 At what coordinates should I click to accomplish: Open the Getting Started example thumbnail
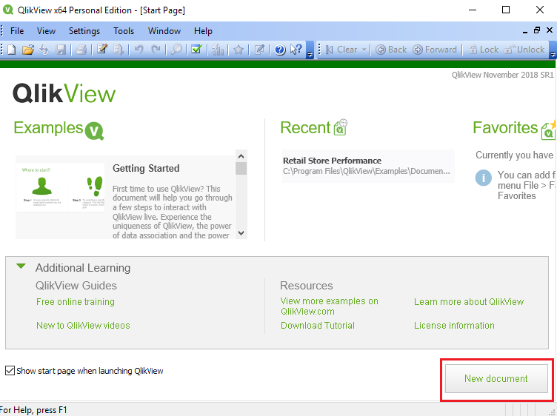[x=61, y=187]
